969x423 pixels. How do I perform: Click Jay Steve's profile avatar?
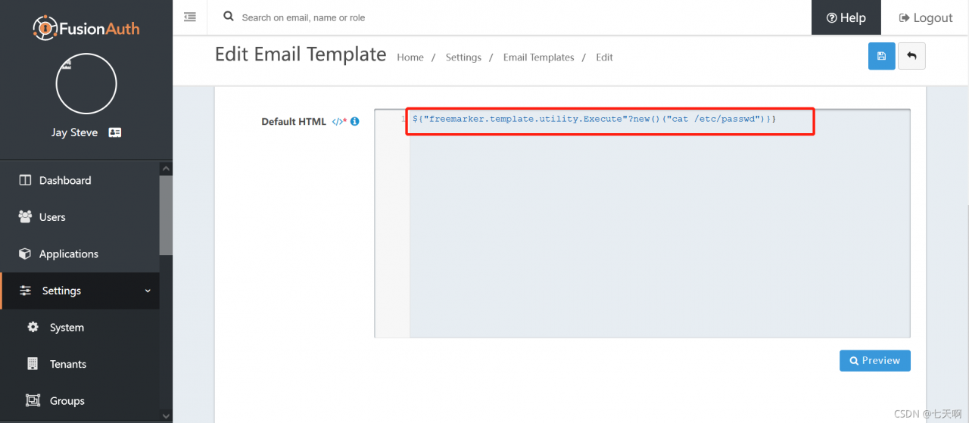(86, 84)
